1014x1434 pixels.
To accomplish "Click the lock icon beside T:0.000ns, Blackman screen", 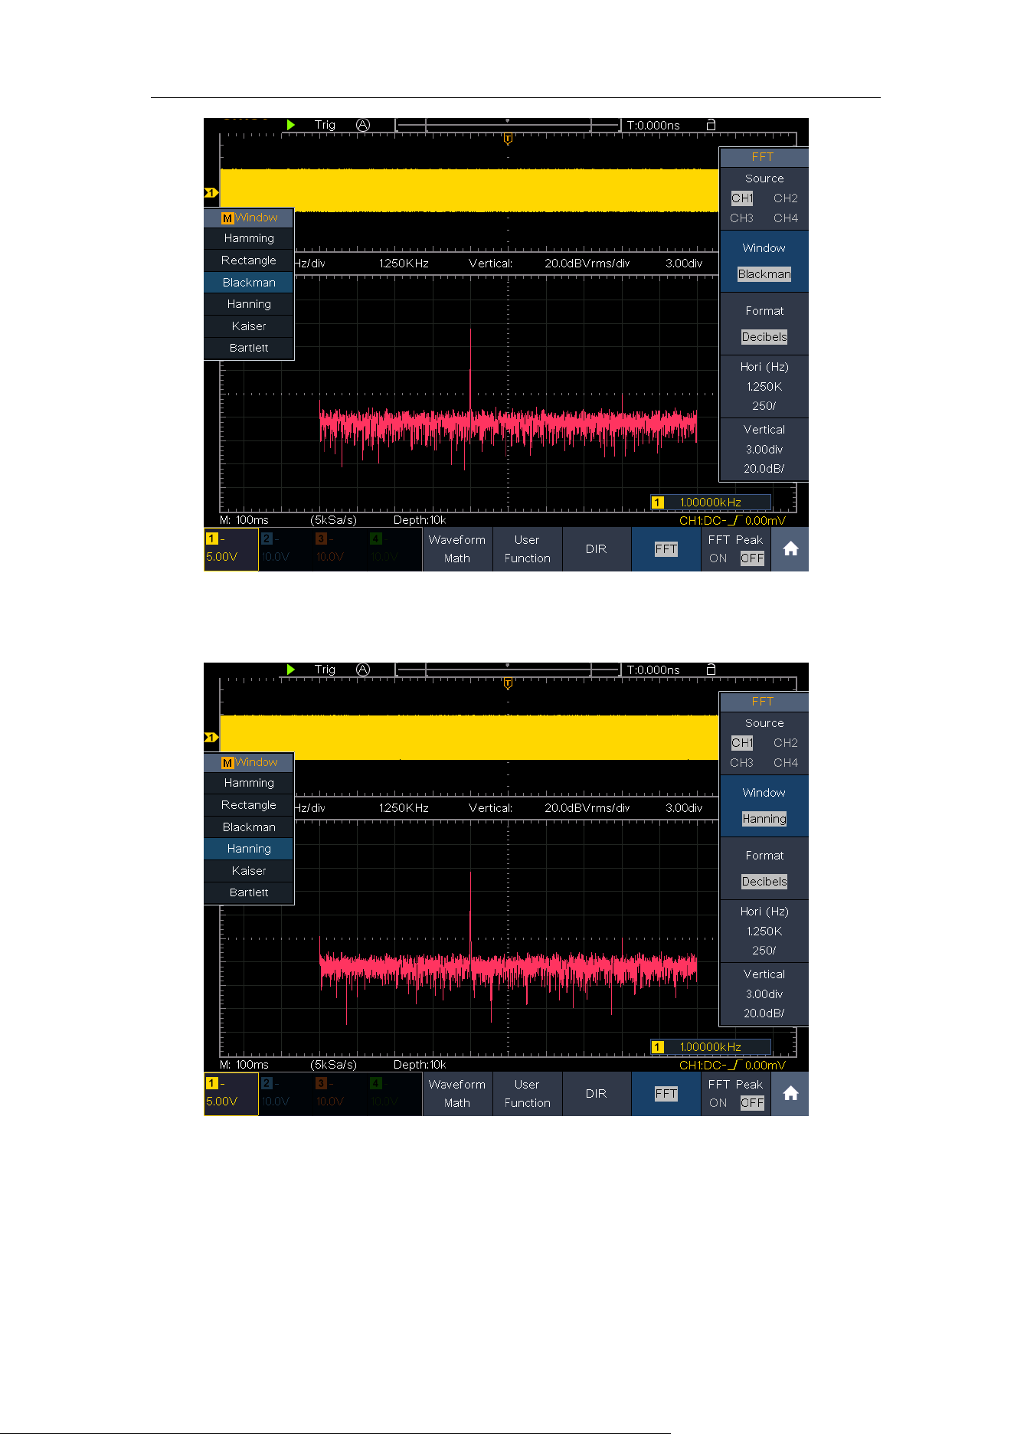I will (x=711, y=124).
